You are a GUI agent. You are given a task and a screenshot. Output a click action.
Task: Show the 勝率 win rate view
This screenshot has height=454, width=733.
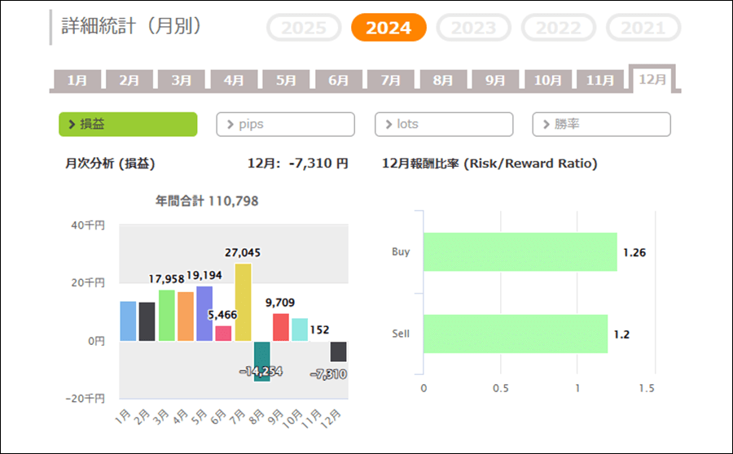pyautogui.click(x=601, y=124)
